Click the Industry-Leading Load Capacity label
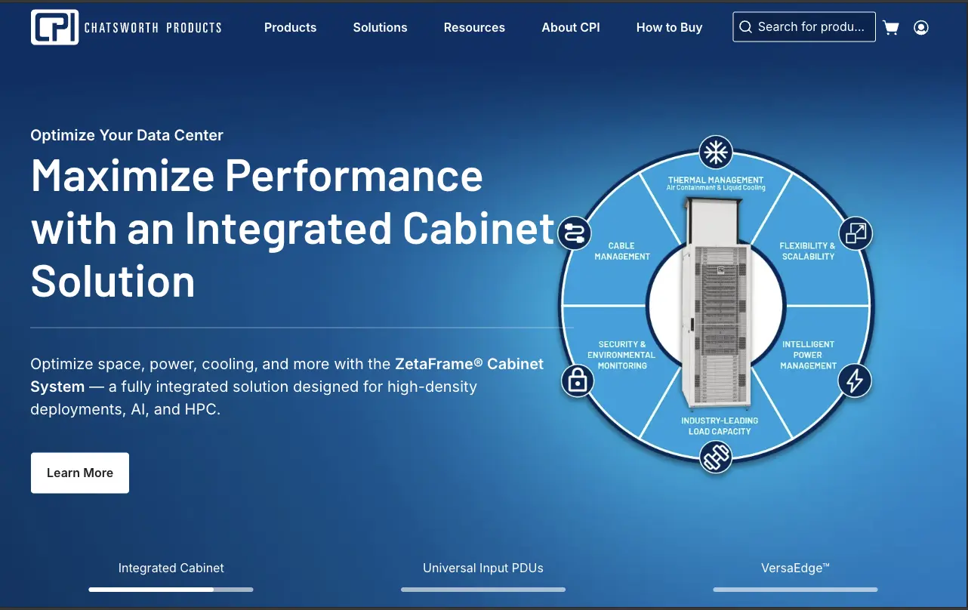Viewport: 968px width, 610px height. [720, 426]
